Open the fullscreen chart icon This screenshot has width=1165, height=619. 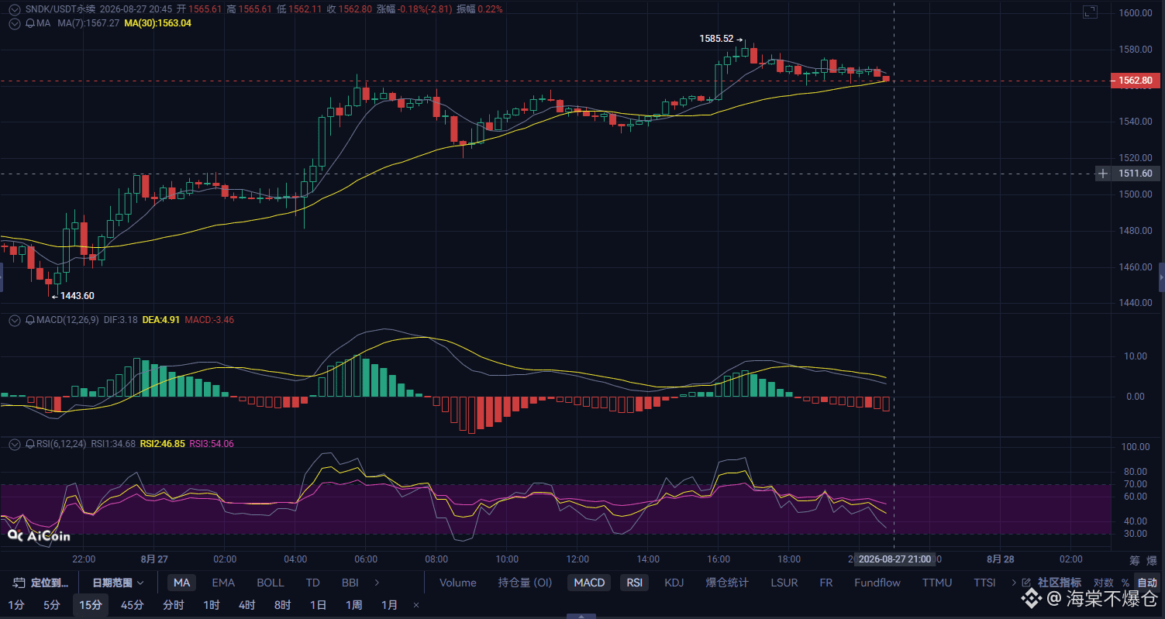(x=1090, y=12)
